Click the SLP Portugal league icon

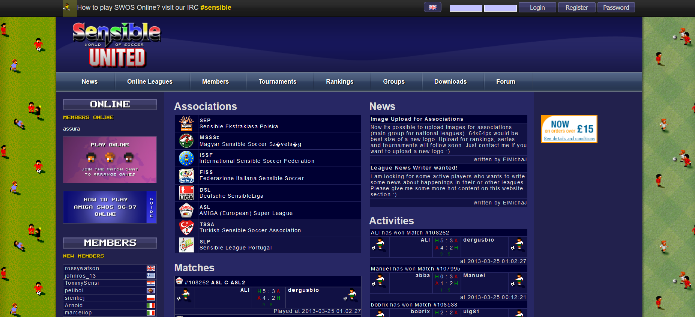click(186, 245)
